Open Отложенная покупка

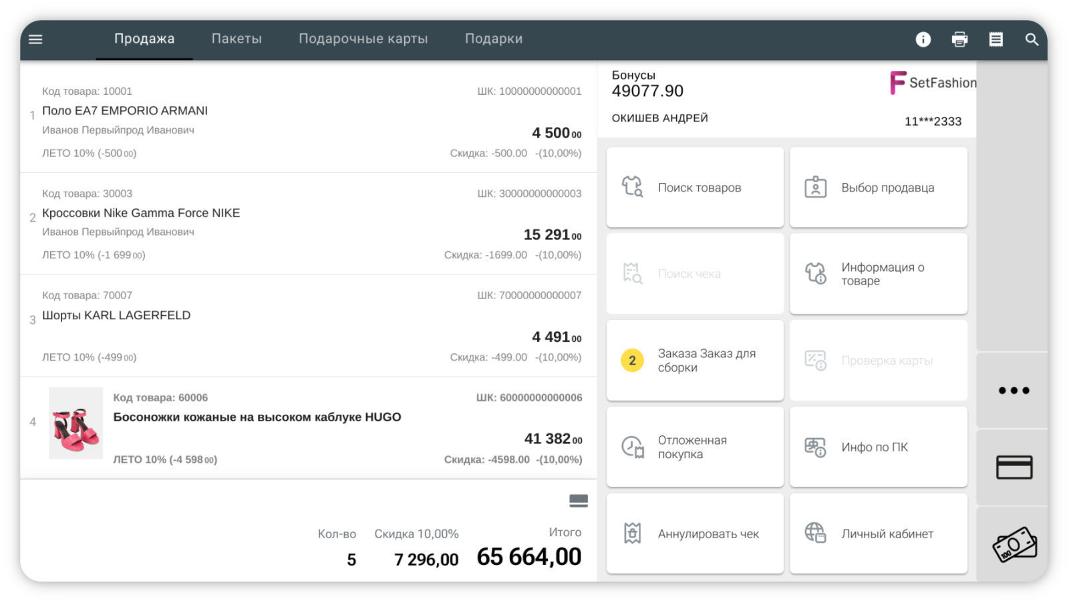click(x=695, y=447)
